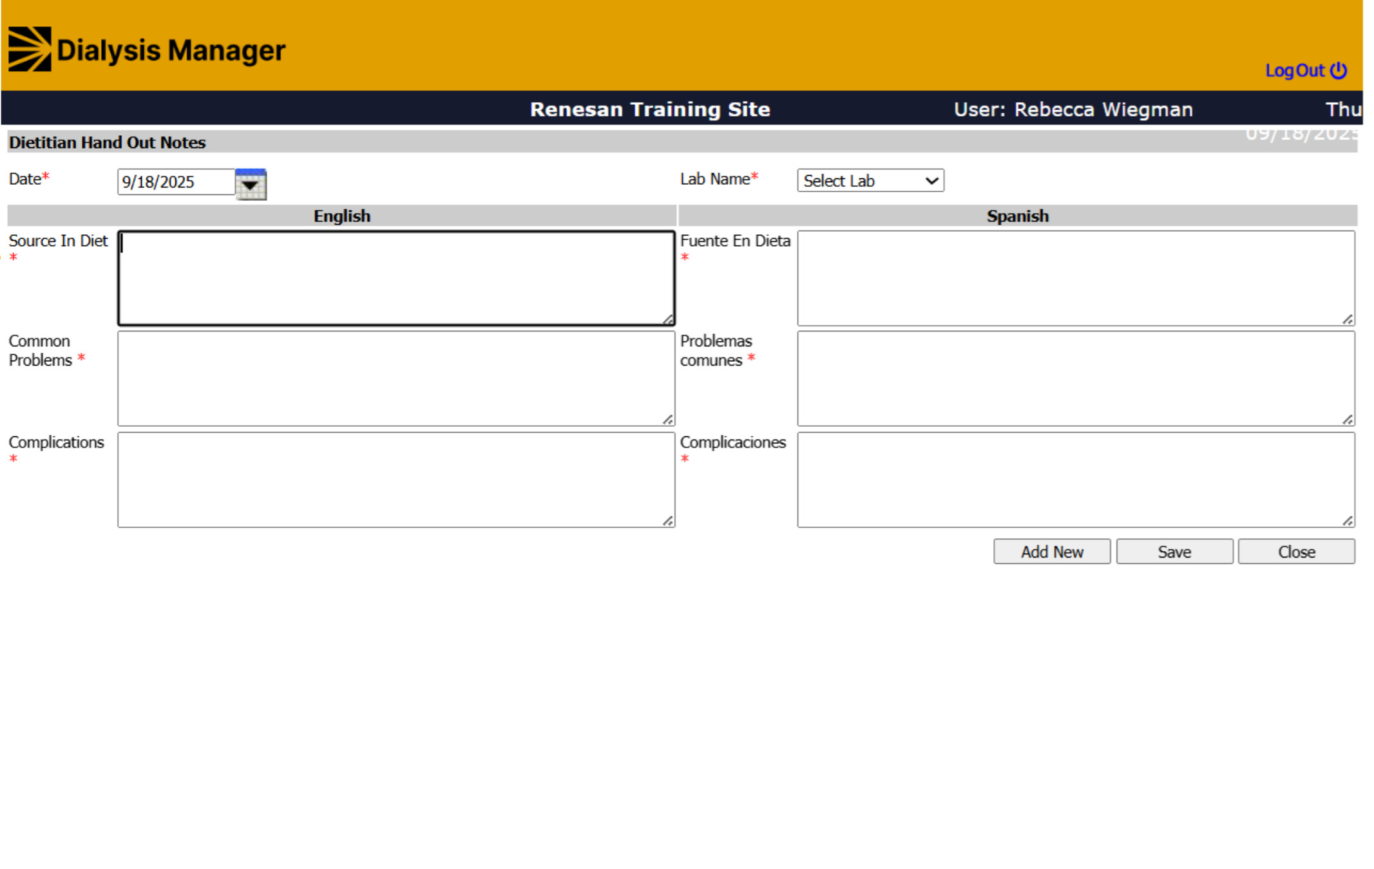Click the Dialysis Manager logo

(x=147, y=50)
